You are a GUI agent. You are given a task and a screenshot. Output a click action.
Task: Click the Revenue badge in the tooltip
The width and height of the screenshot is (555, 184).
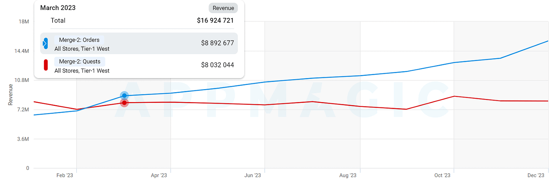[x=223, y=8]
